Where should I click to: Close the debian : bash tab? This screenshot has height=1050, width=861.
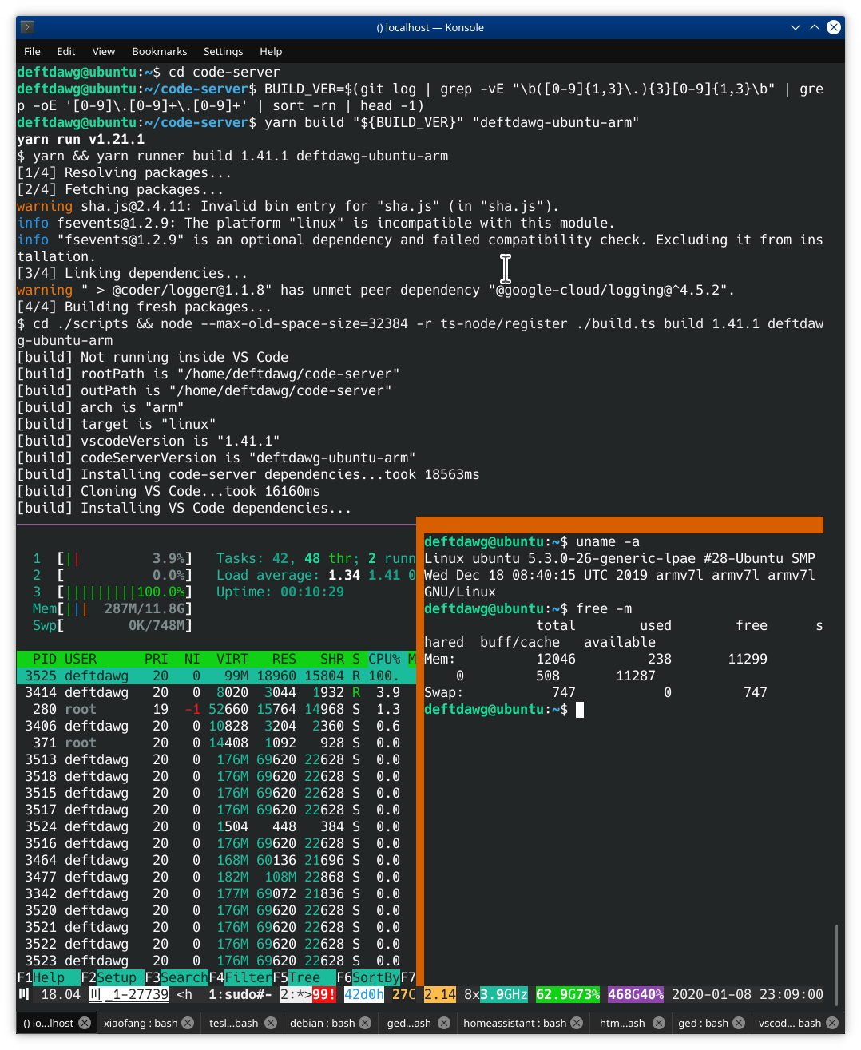(x=365, y=1023)
